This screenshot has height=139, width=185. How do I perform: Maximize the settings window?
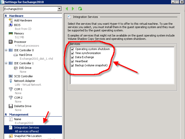coord(177,2)
